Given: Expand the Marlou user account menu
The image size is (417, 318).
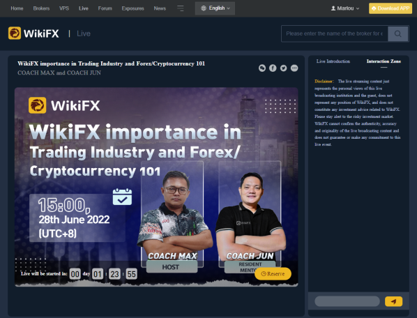Looking at the screenshot, I should [x=345, y=8].
